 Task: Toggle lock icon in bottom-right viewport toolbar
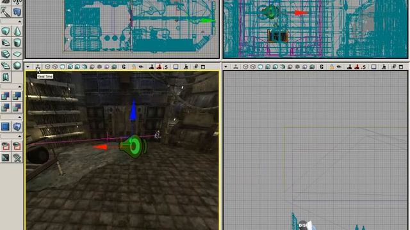click(x=332, y=67)
